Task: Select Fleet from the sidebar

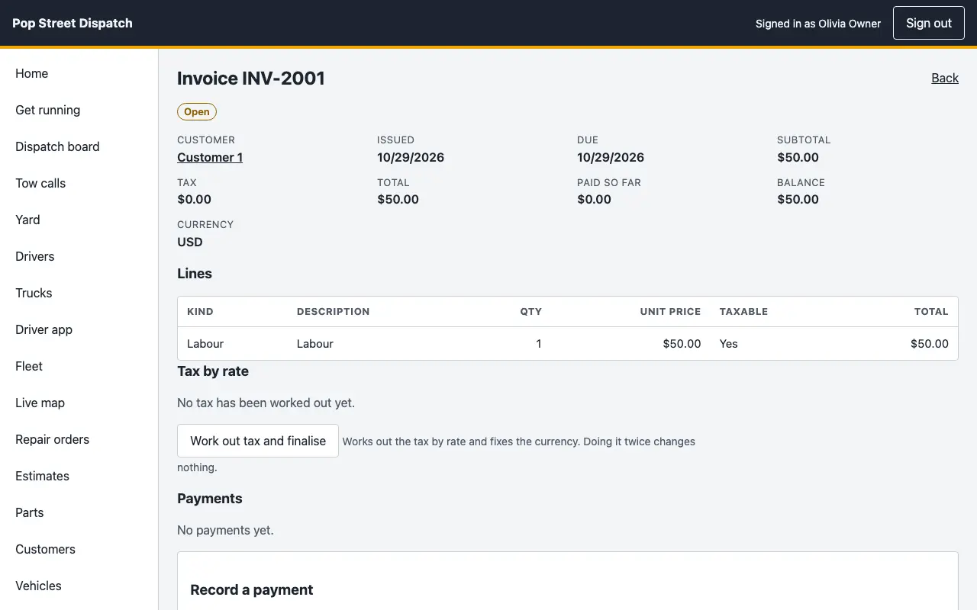Action: tap(29, 366)
